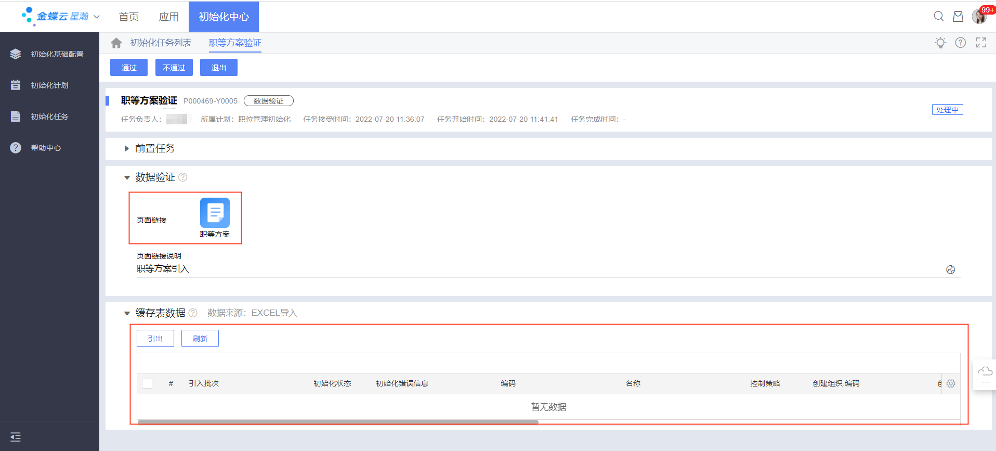Collapse the 缓存表数据 section
This screenshot has width=996, height=451.
tap(127, 313)
